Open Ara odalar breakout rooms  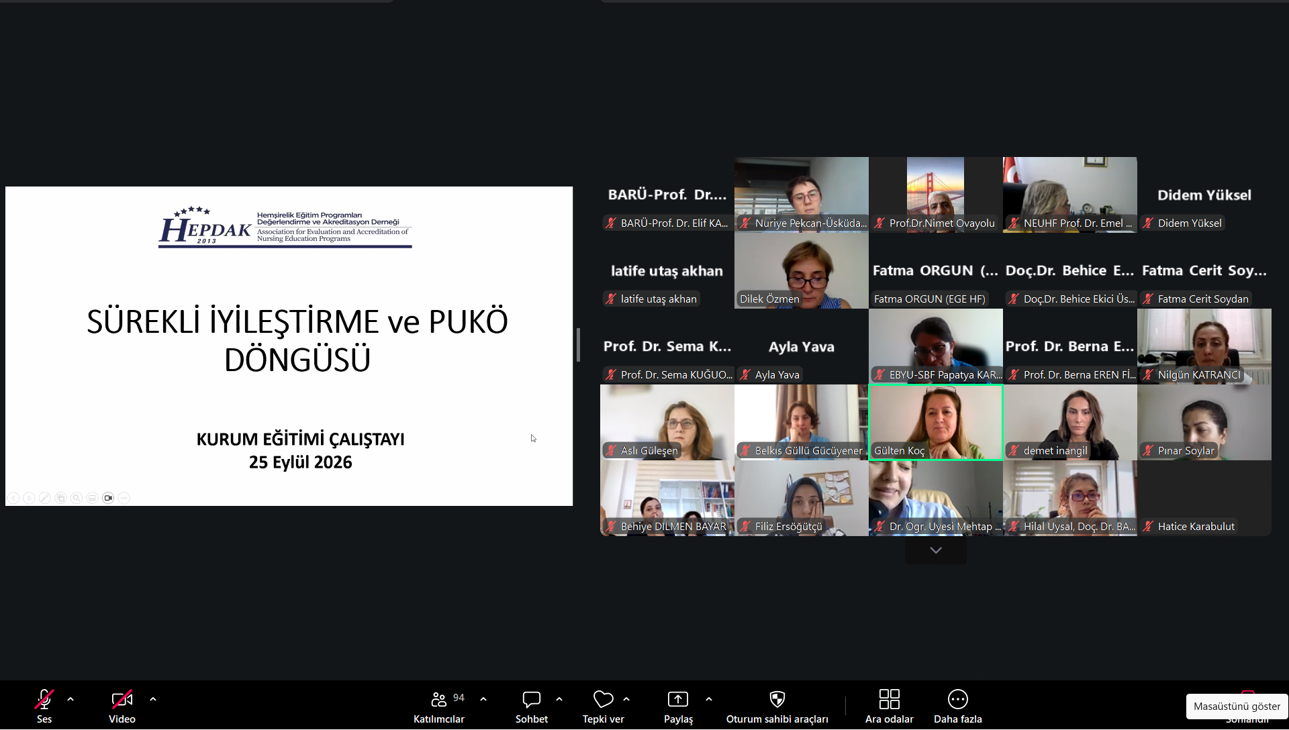coord(890,706)
